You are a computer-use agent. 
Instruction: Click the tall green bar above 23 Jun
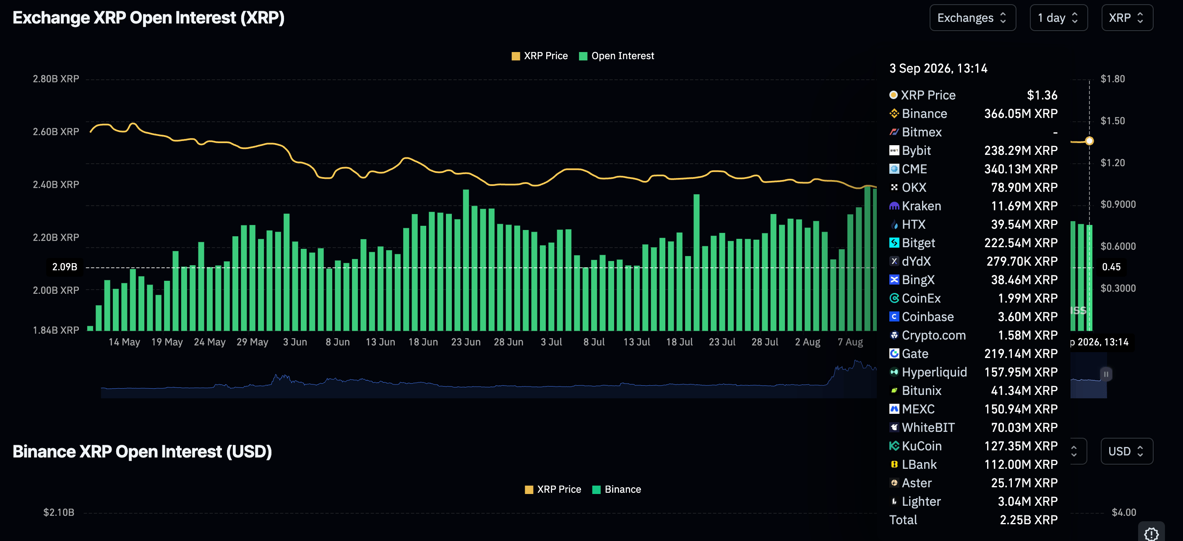click(x=466, y=260)
